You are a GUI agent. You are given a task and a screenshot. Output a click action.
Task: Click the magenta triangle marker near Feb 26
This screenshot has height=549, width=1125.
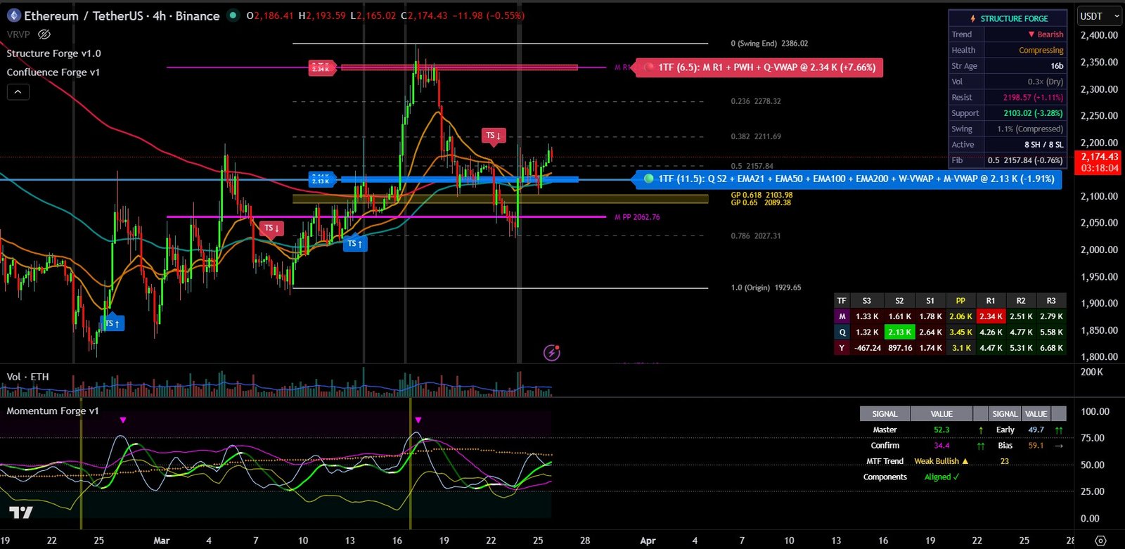click(123, 420)
